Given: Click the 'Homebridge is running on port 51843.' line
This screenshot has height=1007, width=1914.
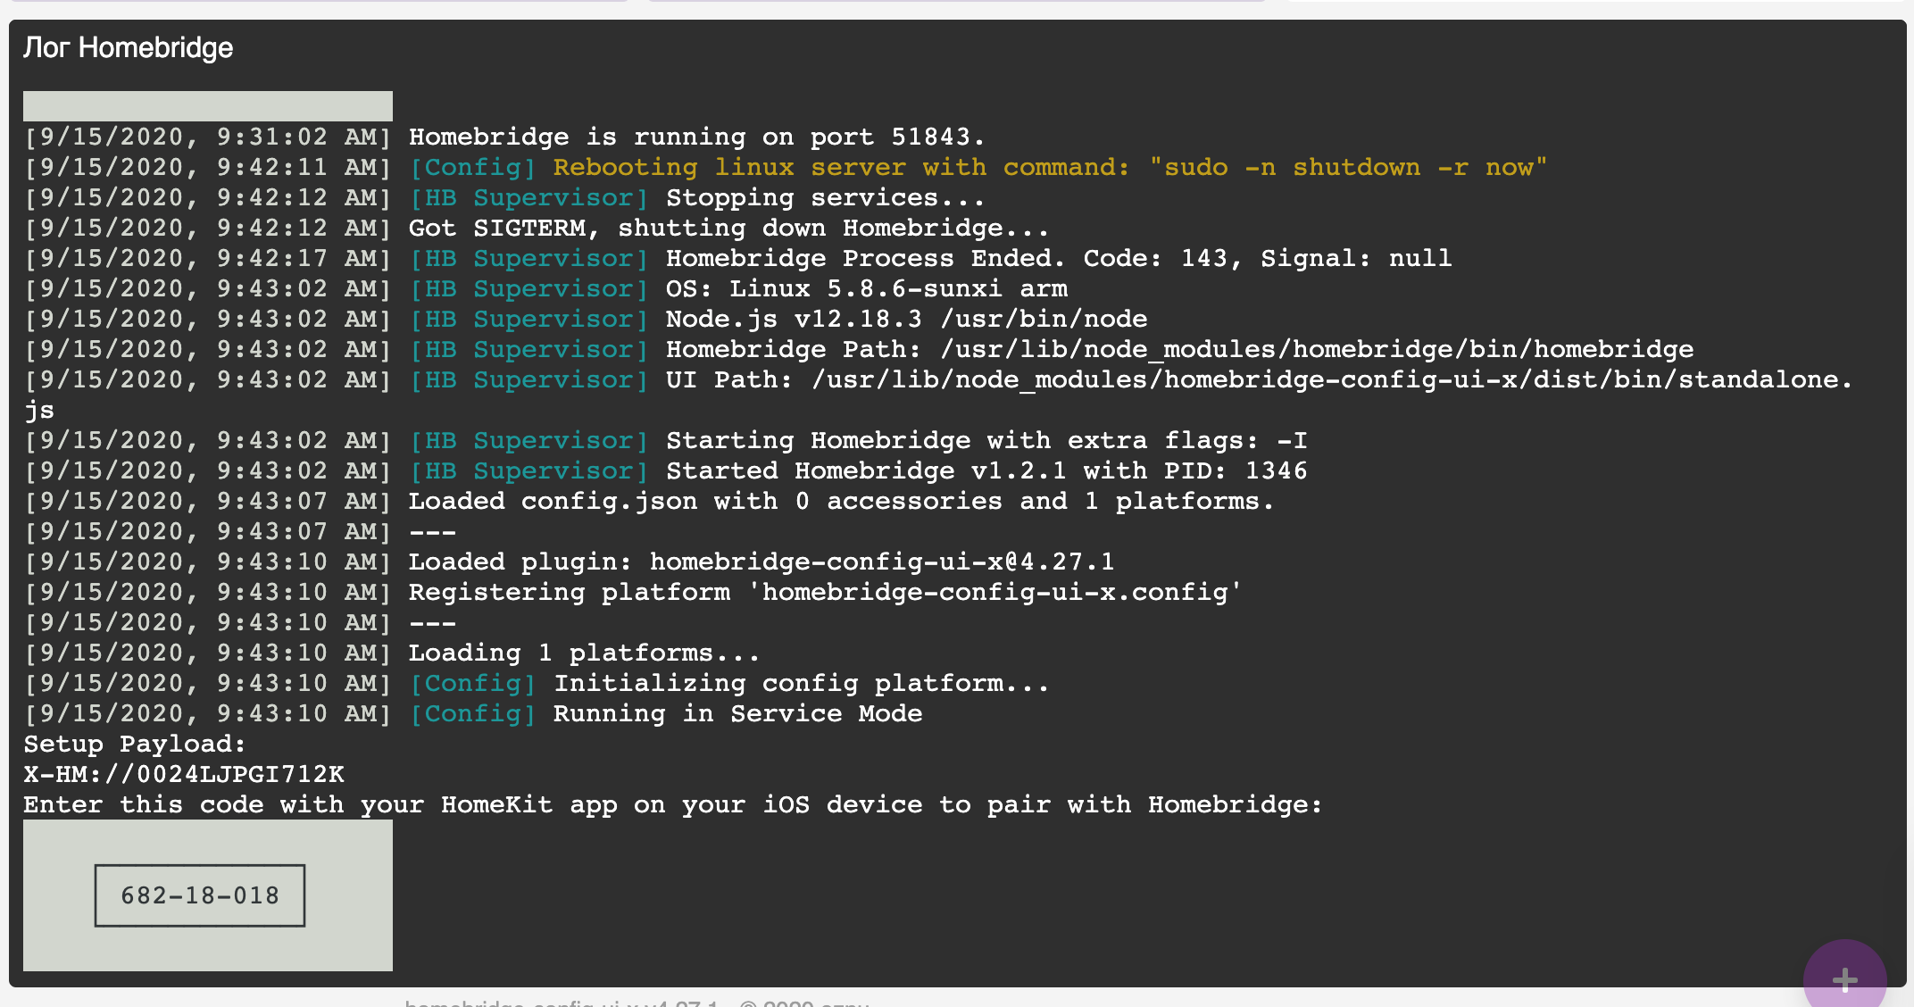Looking at the screenshot, I should coord(504,137).
